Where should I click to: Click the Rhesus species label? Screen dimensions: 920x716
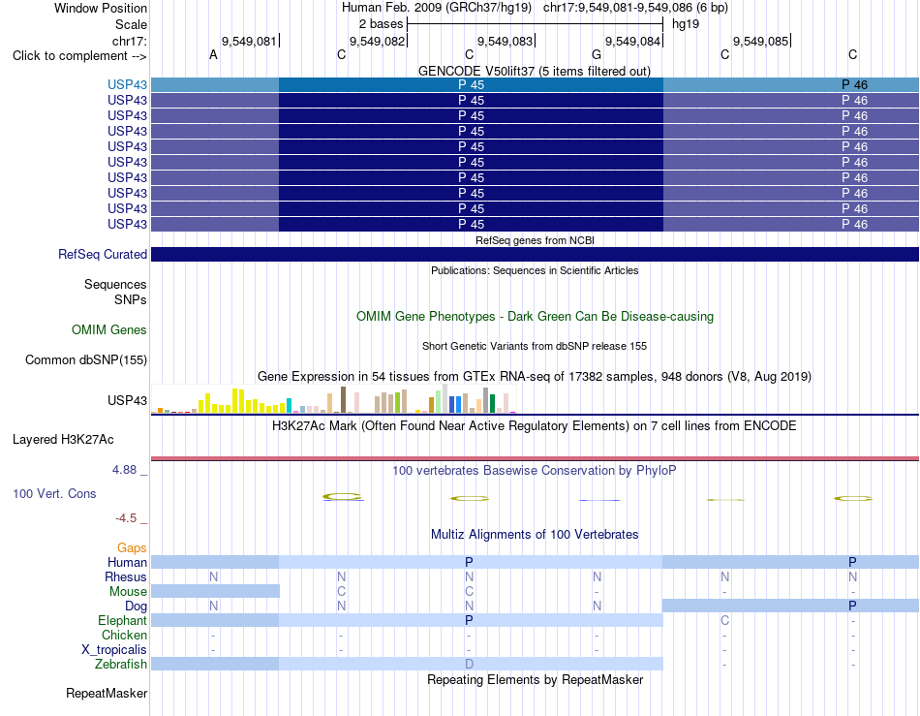[126, 576]
